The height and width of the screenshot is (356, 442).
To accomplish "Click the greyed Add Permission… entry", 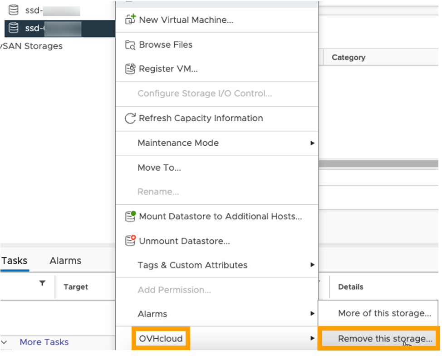I will pos(217,290).
